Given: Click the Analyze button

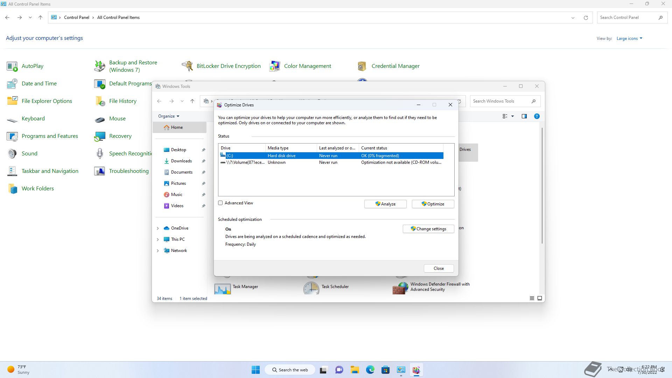Looking at the screenshot, I should point(385,204).
